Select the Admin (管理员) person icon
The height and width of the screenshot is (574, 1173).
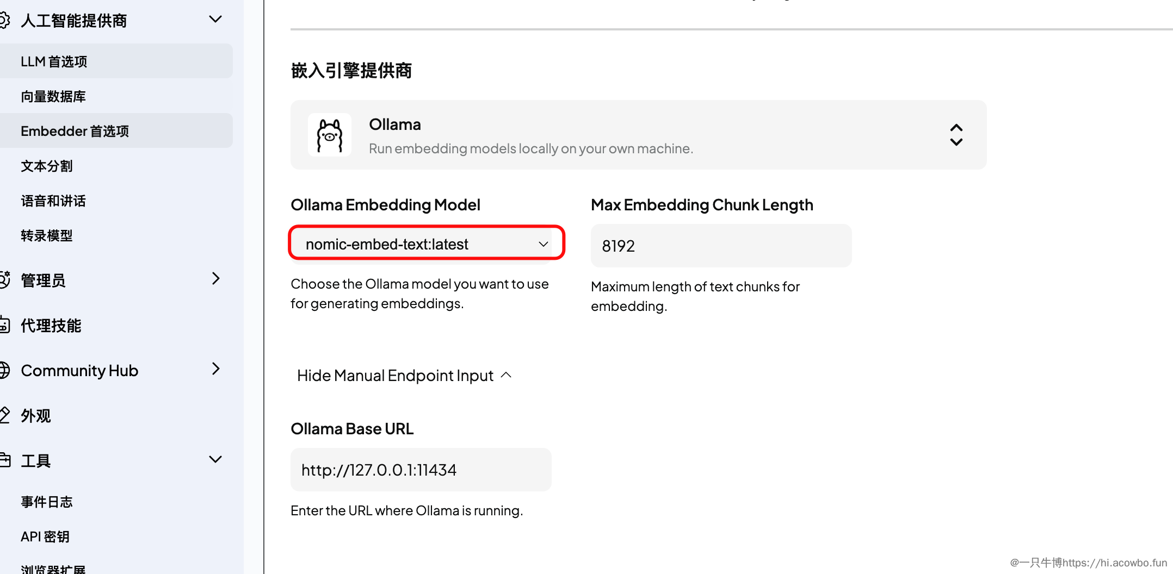pyautogui.click(x=4, y=279)
